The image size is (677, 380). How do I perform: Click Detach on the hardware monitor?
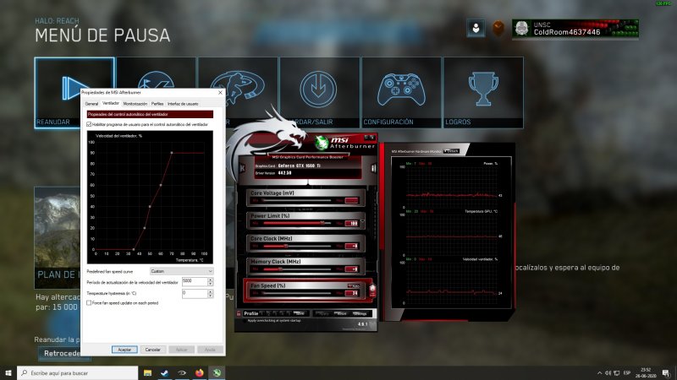[x=451, y=151]
